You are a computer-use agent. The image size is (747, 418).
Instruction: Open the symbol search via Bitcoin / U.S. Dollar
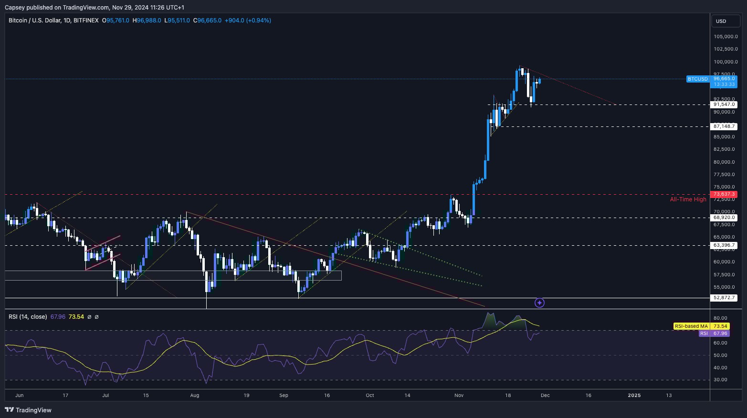[x=36, y=21]
